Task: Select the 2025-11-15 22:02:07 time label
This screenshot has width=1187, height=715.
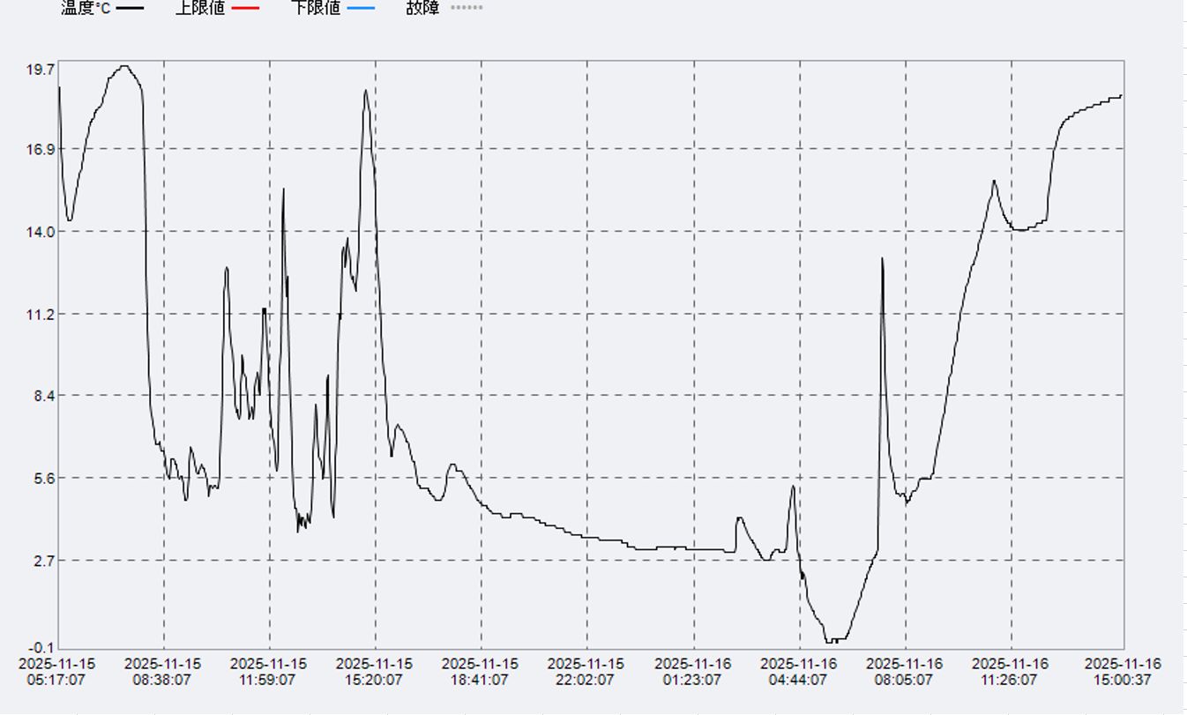Action: click(586, 672)
